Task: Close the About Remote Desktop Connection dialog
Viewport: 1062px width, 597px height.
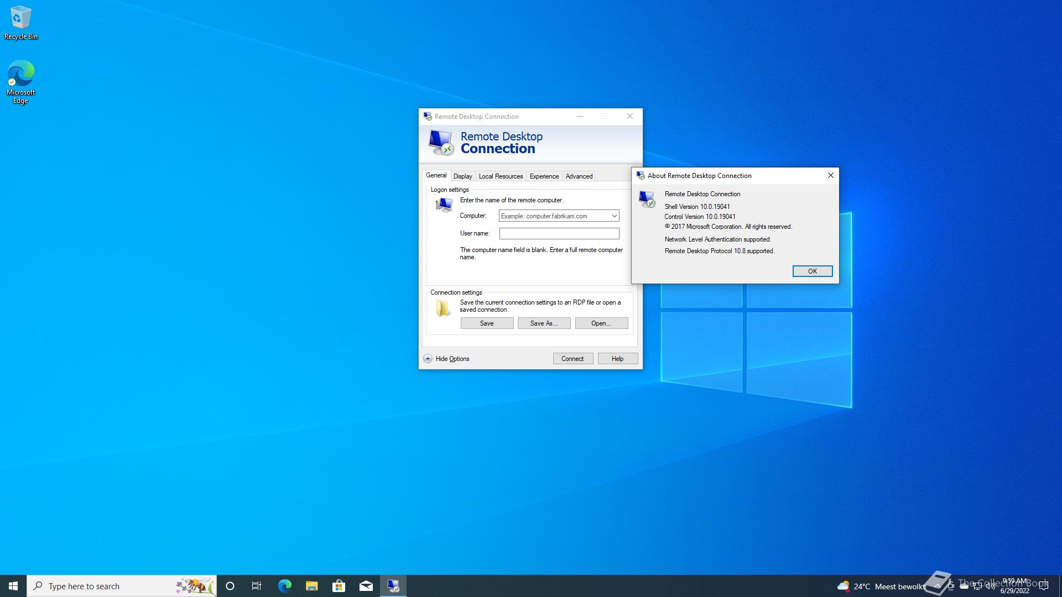Action: click(x=830, y=176)
